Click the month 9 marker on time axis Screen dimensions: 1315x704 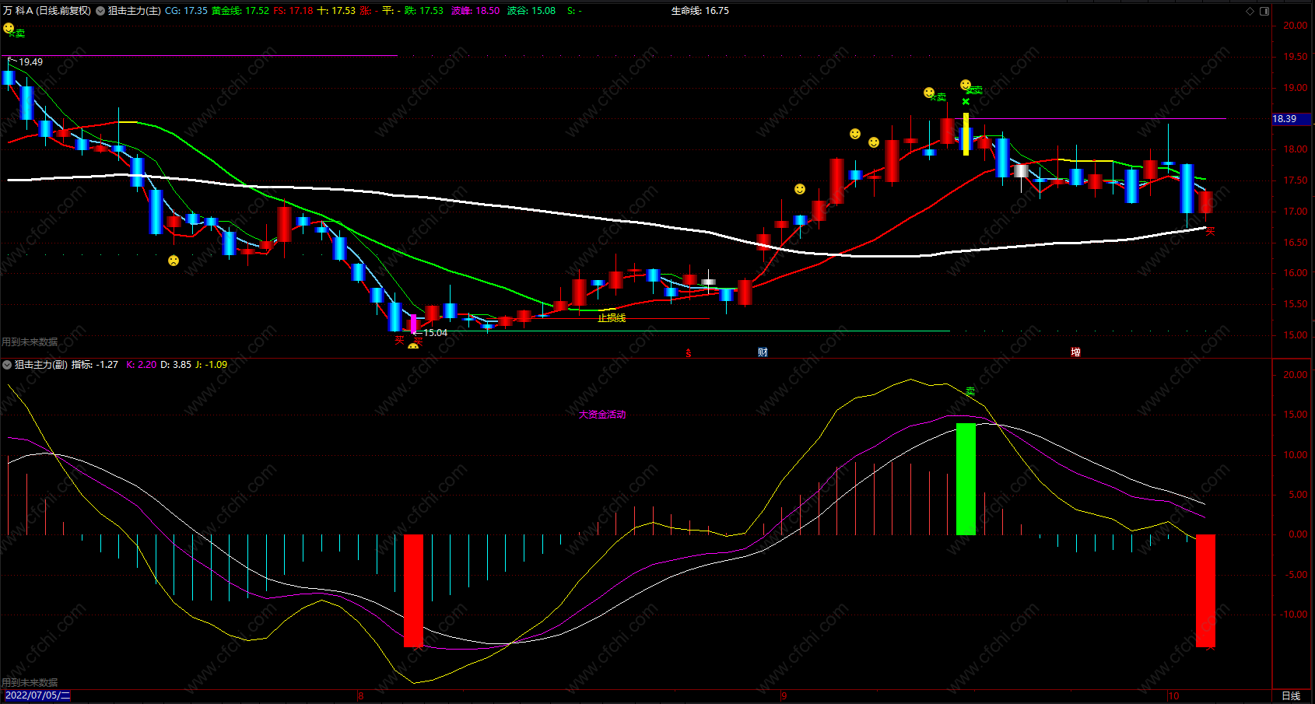[x=784, y=696]
